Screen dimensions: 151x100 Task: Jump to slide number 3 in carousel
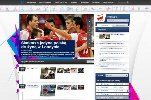[x=89, y=31]
